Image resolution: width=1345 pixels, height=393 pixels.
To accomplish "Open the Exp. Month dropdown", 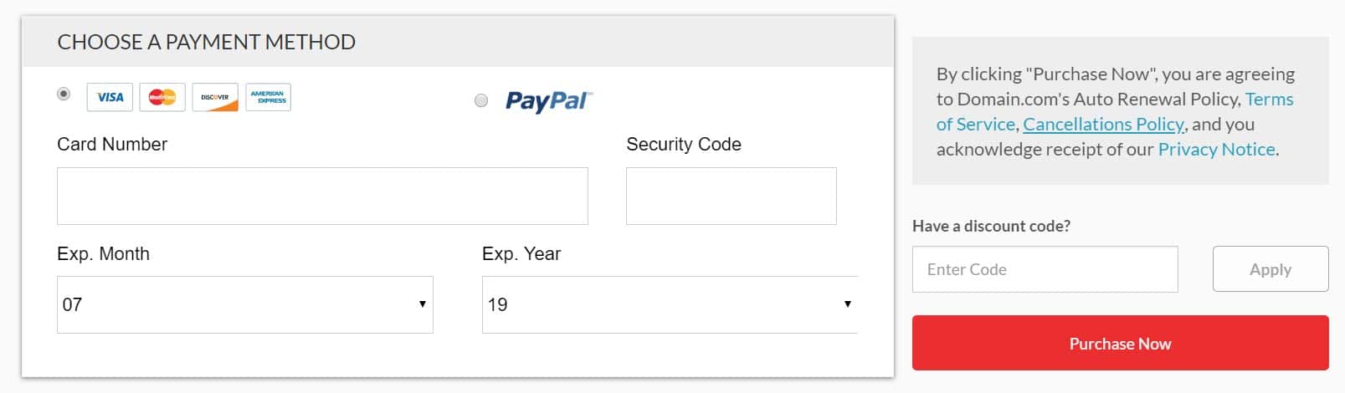I will 245,304.
